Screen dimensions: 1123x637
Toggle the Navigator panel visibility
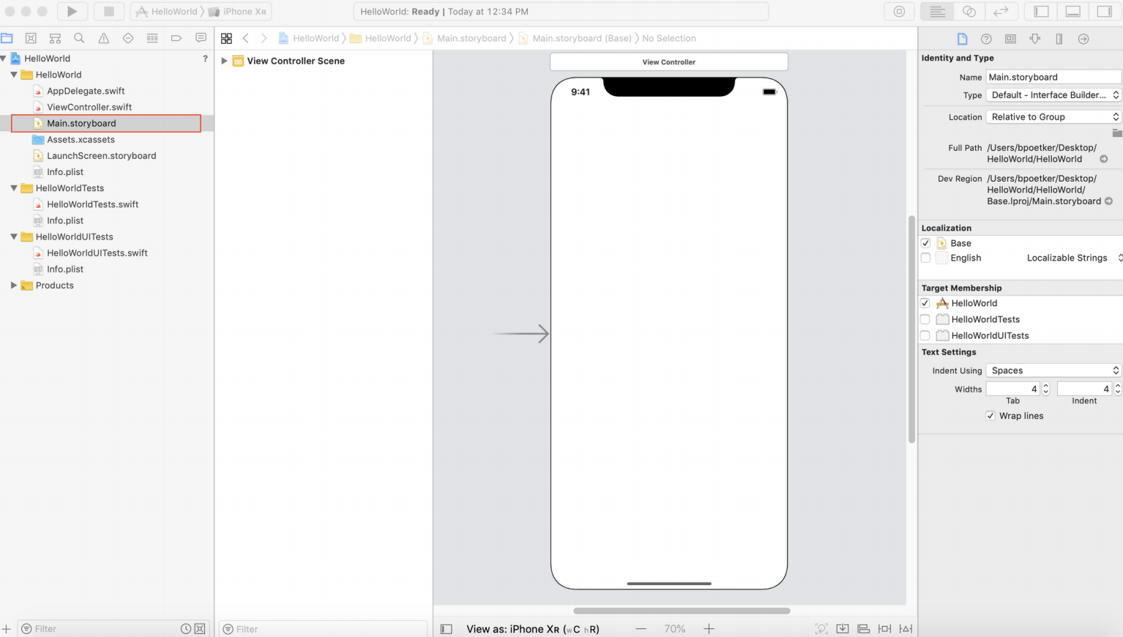1041,11
